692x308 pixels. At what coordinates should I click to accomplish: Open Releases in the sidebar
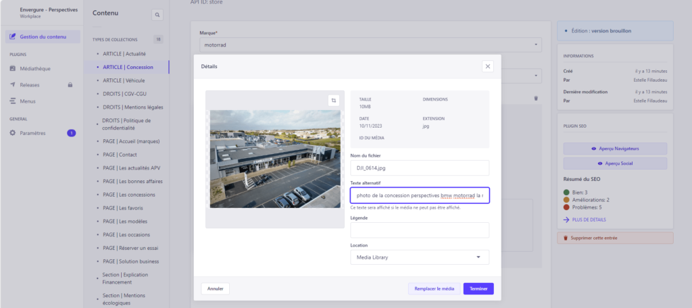(30, 84)
